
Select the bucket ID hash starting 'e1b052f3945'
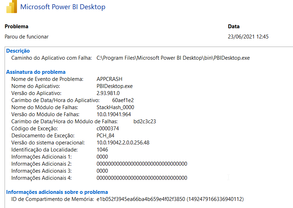141,199
